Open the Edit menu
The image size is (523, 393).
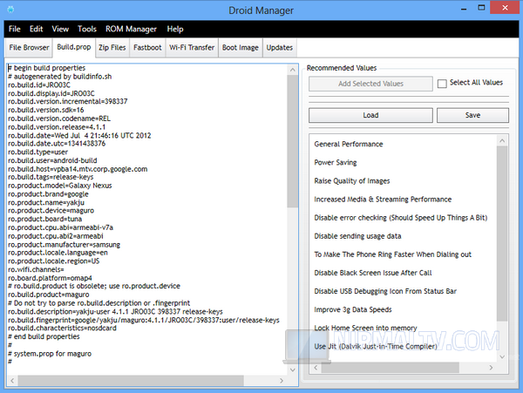[x=36, y=29]
